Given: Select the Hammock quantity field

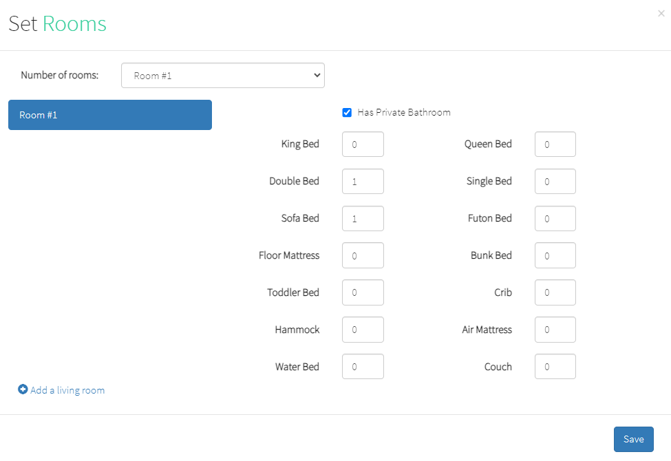Looking at the screenshot, I should (363, 330).
